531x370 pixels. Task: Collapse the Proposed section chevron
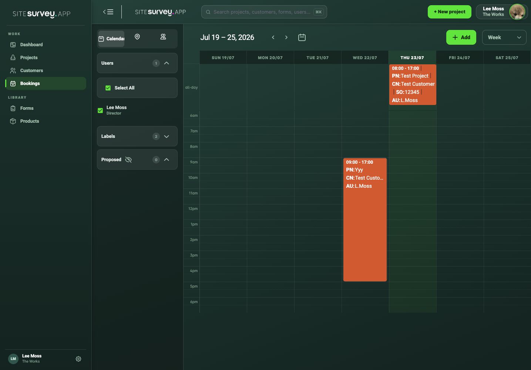point(167,160)
